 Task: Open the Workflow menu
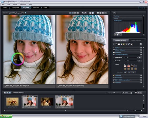[23, 5]
